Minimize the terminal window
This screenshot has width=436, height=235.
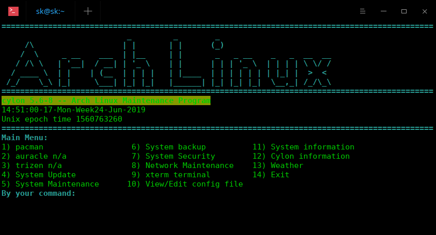click(383, 11)
